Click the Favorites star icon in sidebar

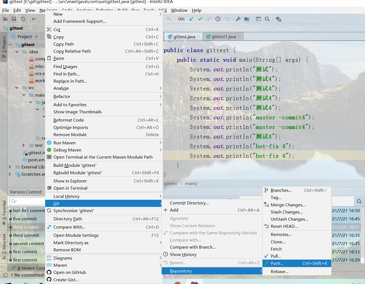pyautogui.click(x=4, y=223)
